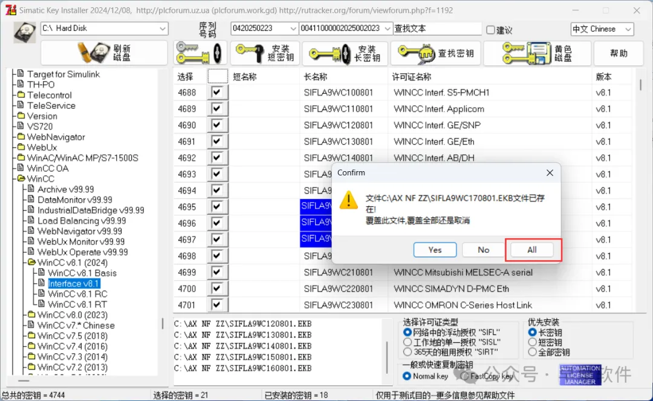The height and width of the screenshot is (401, 653).
Task: Click the Simatic Key Installer title icon
Action: pyautogui.click(x=10, y=10)
